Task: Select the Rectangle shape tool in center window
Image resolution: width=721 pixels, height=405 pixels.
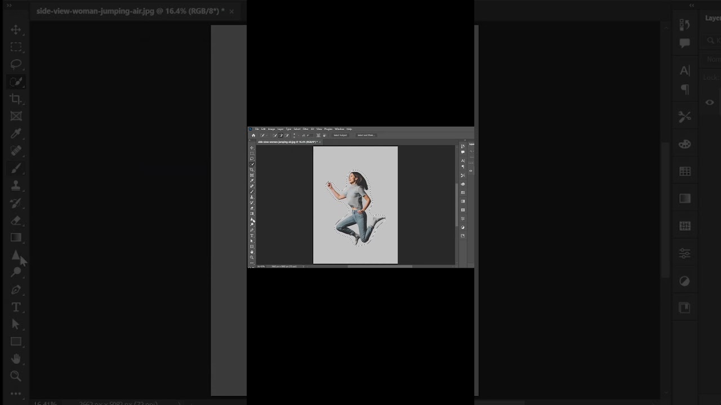Action: [252, 246]
